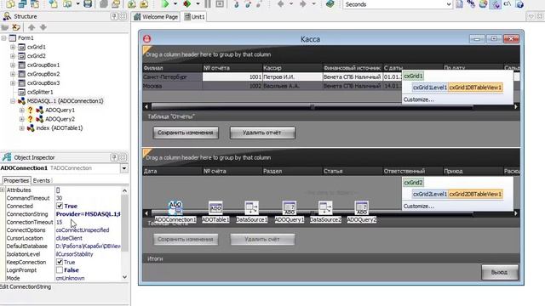545x306 pixels.
Task: Toggle the Connected property checkbox
Action: 60,206
